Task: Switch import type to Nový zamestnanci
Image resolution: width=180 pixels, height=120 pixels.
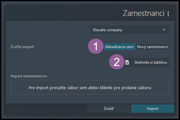Action: (x=152, y=47)
